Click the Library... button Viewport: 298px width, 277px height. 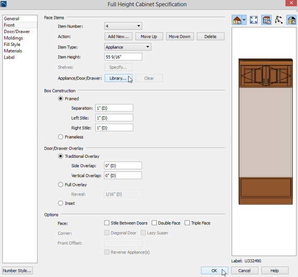click(118, 78)
